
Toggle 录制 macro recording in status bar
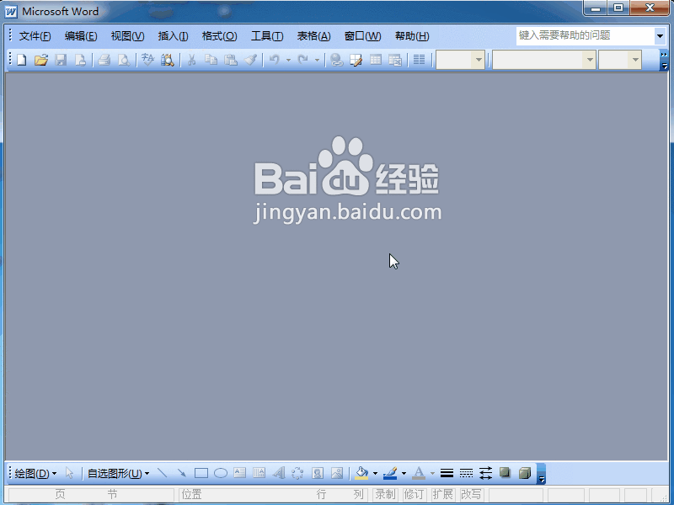[x=385, y=495]
